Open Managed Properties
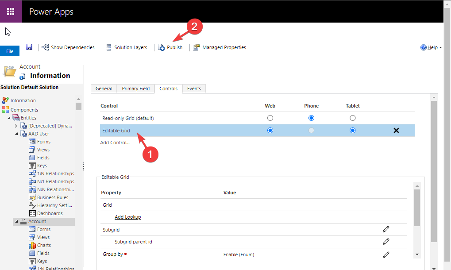 tap(220, 47)
